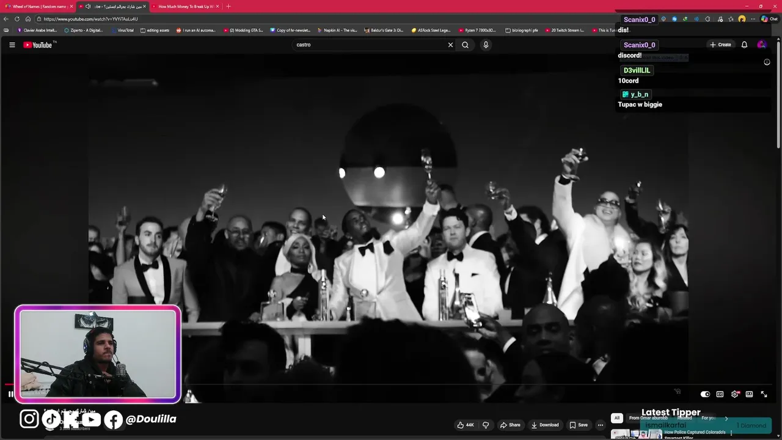Open browser settings ellipsis menu

(x=753, y=19)
